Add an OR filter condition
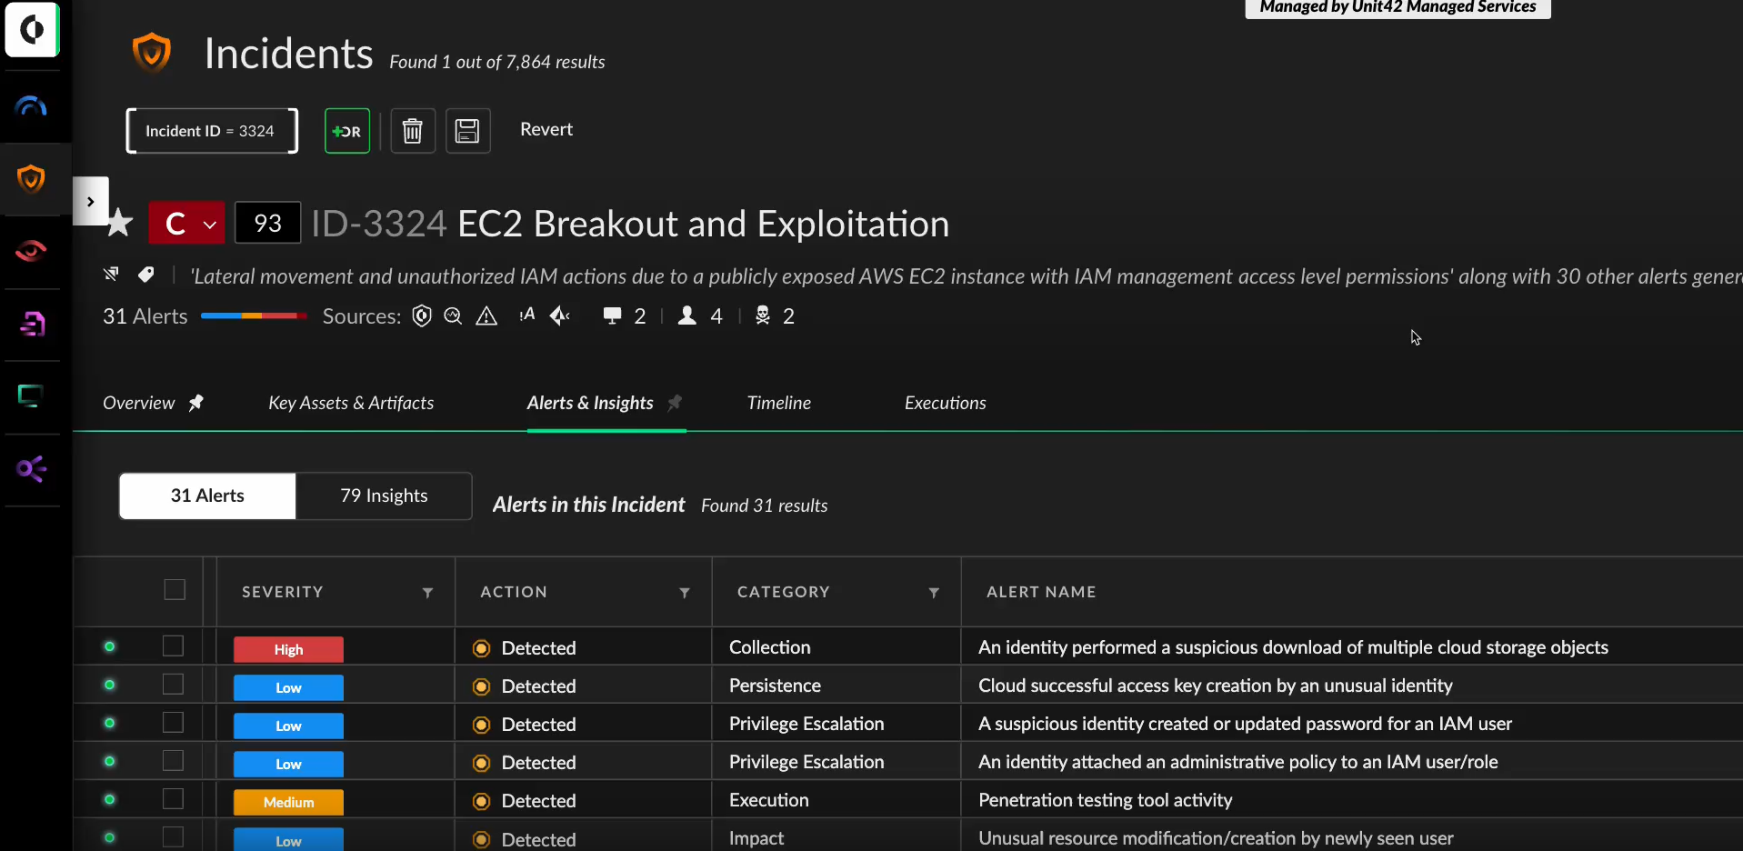The width and height of the screenshot is (1743, 851). (347, 131)
